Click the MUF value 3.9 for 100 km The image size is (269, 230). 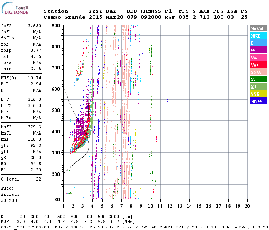click(x=21, y=222)
